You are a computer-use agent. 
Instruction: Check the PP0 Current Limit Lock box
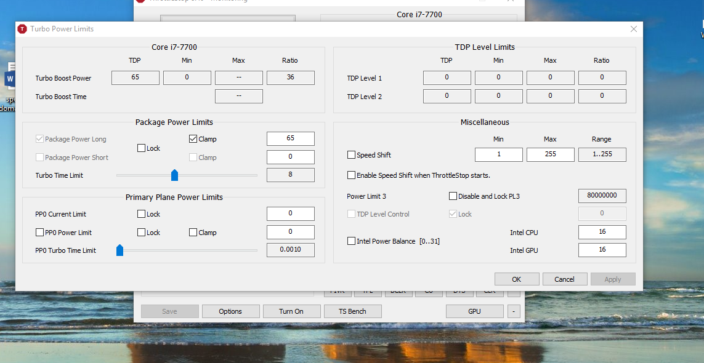(141, 214)
